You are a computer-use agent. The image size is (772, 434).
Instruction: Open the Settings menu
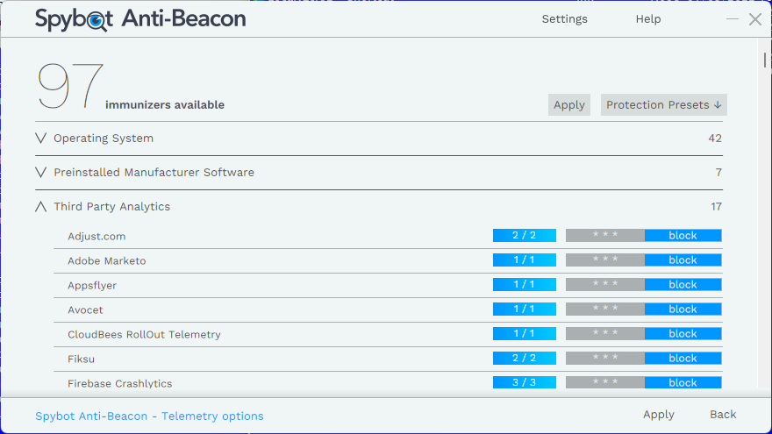[x=564, y=19]
